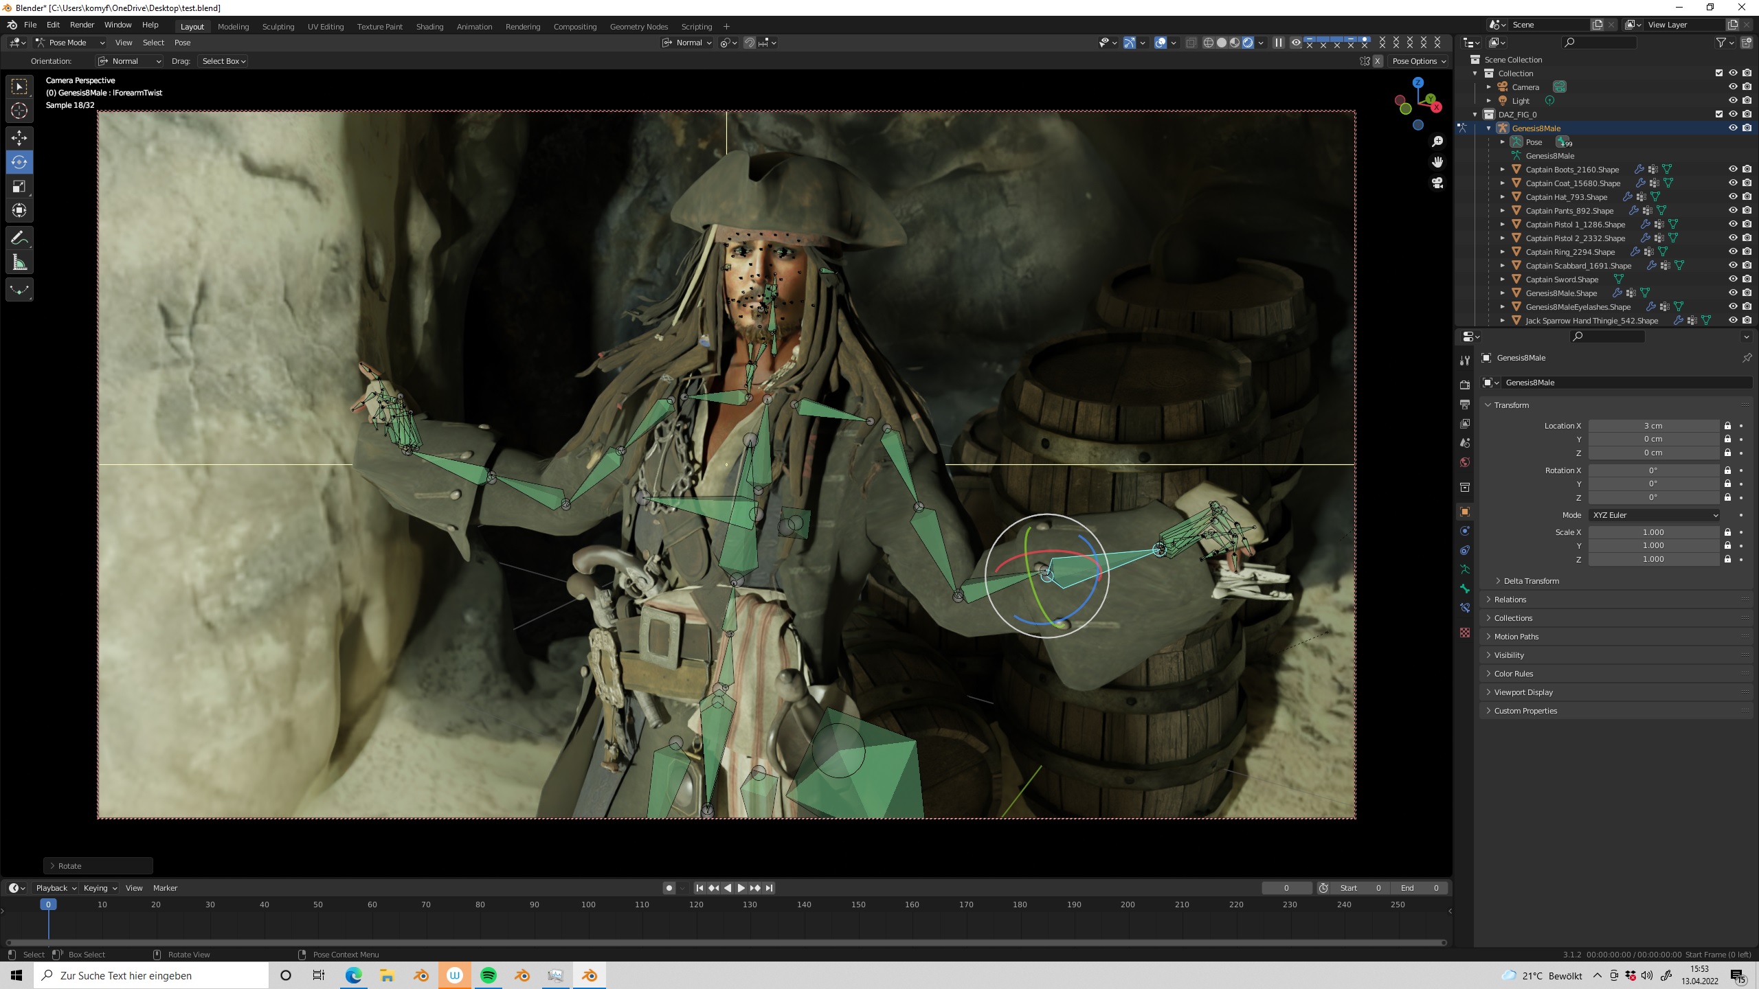The width and height of the screenshot is (1759, 989).
Task: Open the Pose Mode dropdown
Action: [70, 43]
